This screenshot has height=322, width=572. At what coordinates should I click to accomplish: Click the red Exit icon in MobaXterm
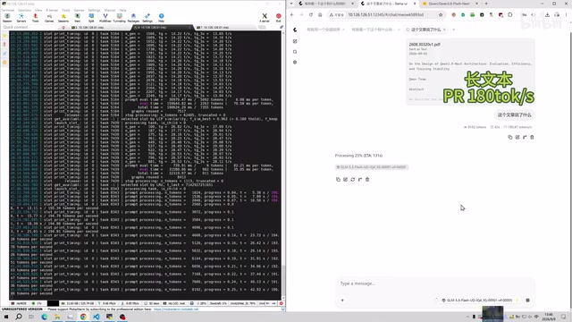click(279, 18)
